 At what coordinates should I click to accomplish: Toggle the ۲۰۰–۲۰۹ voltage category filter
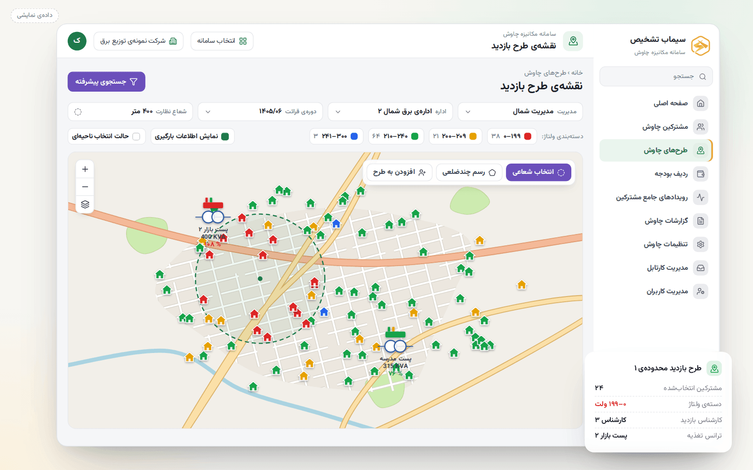(x=456, y=136)
